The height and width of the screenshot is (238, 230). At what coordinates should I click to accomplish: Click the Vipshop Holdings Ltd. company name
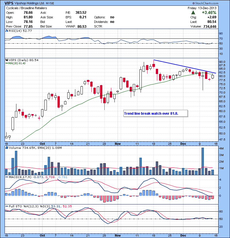coord(30,3)
